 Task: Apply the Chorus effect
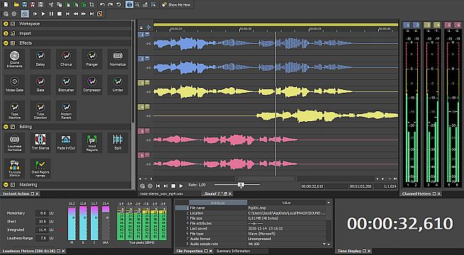tap(66, 59)
